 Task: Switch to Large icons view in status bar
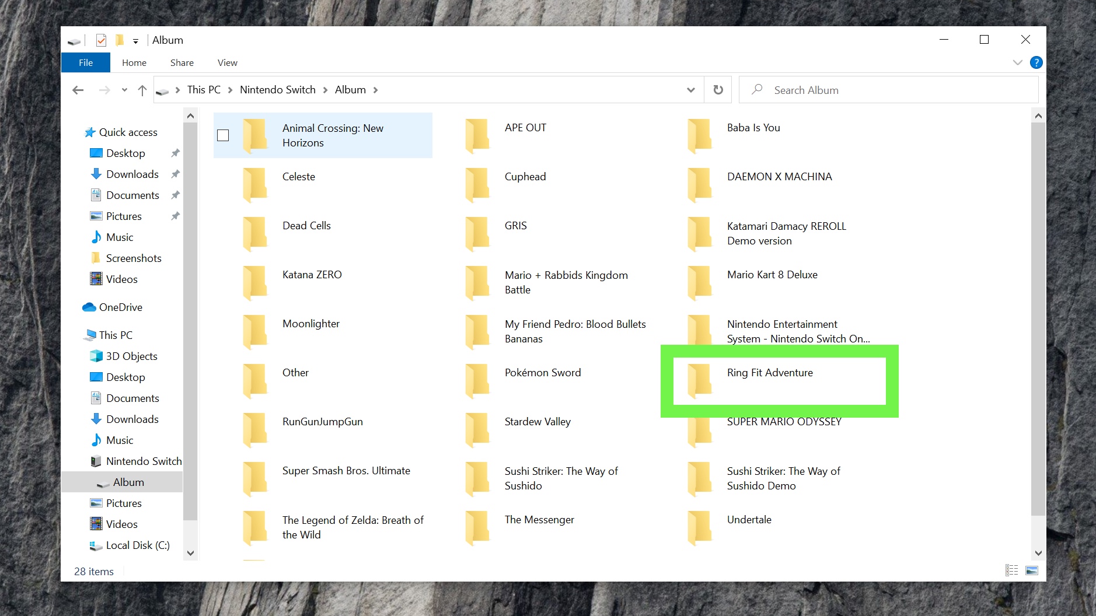(x=1032, y=570)
